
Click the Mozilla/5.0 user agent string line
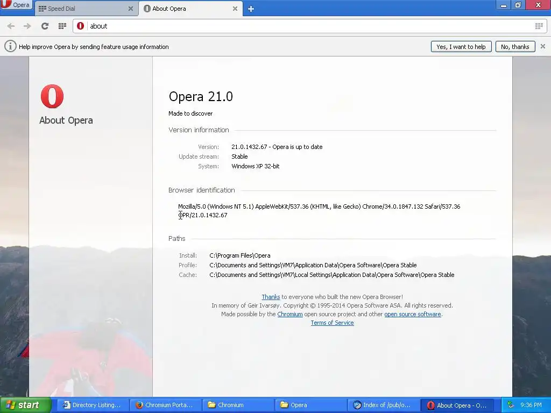(x=319, y=206)
